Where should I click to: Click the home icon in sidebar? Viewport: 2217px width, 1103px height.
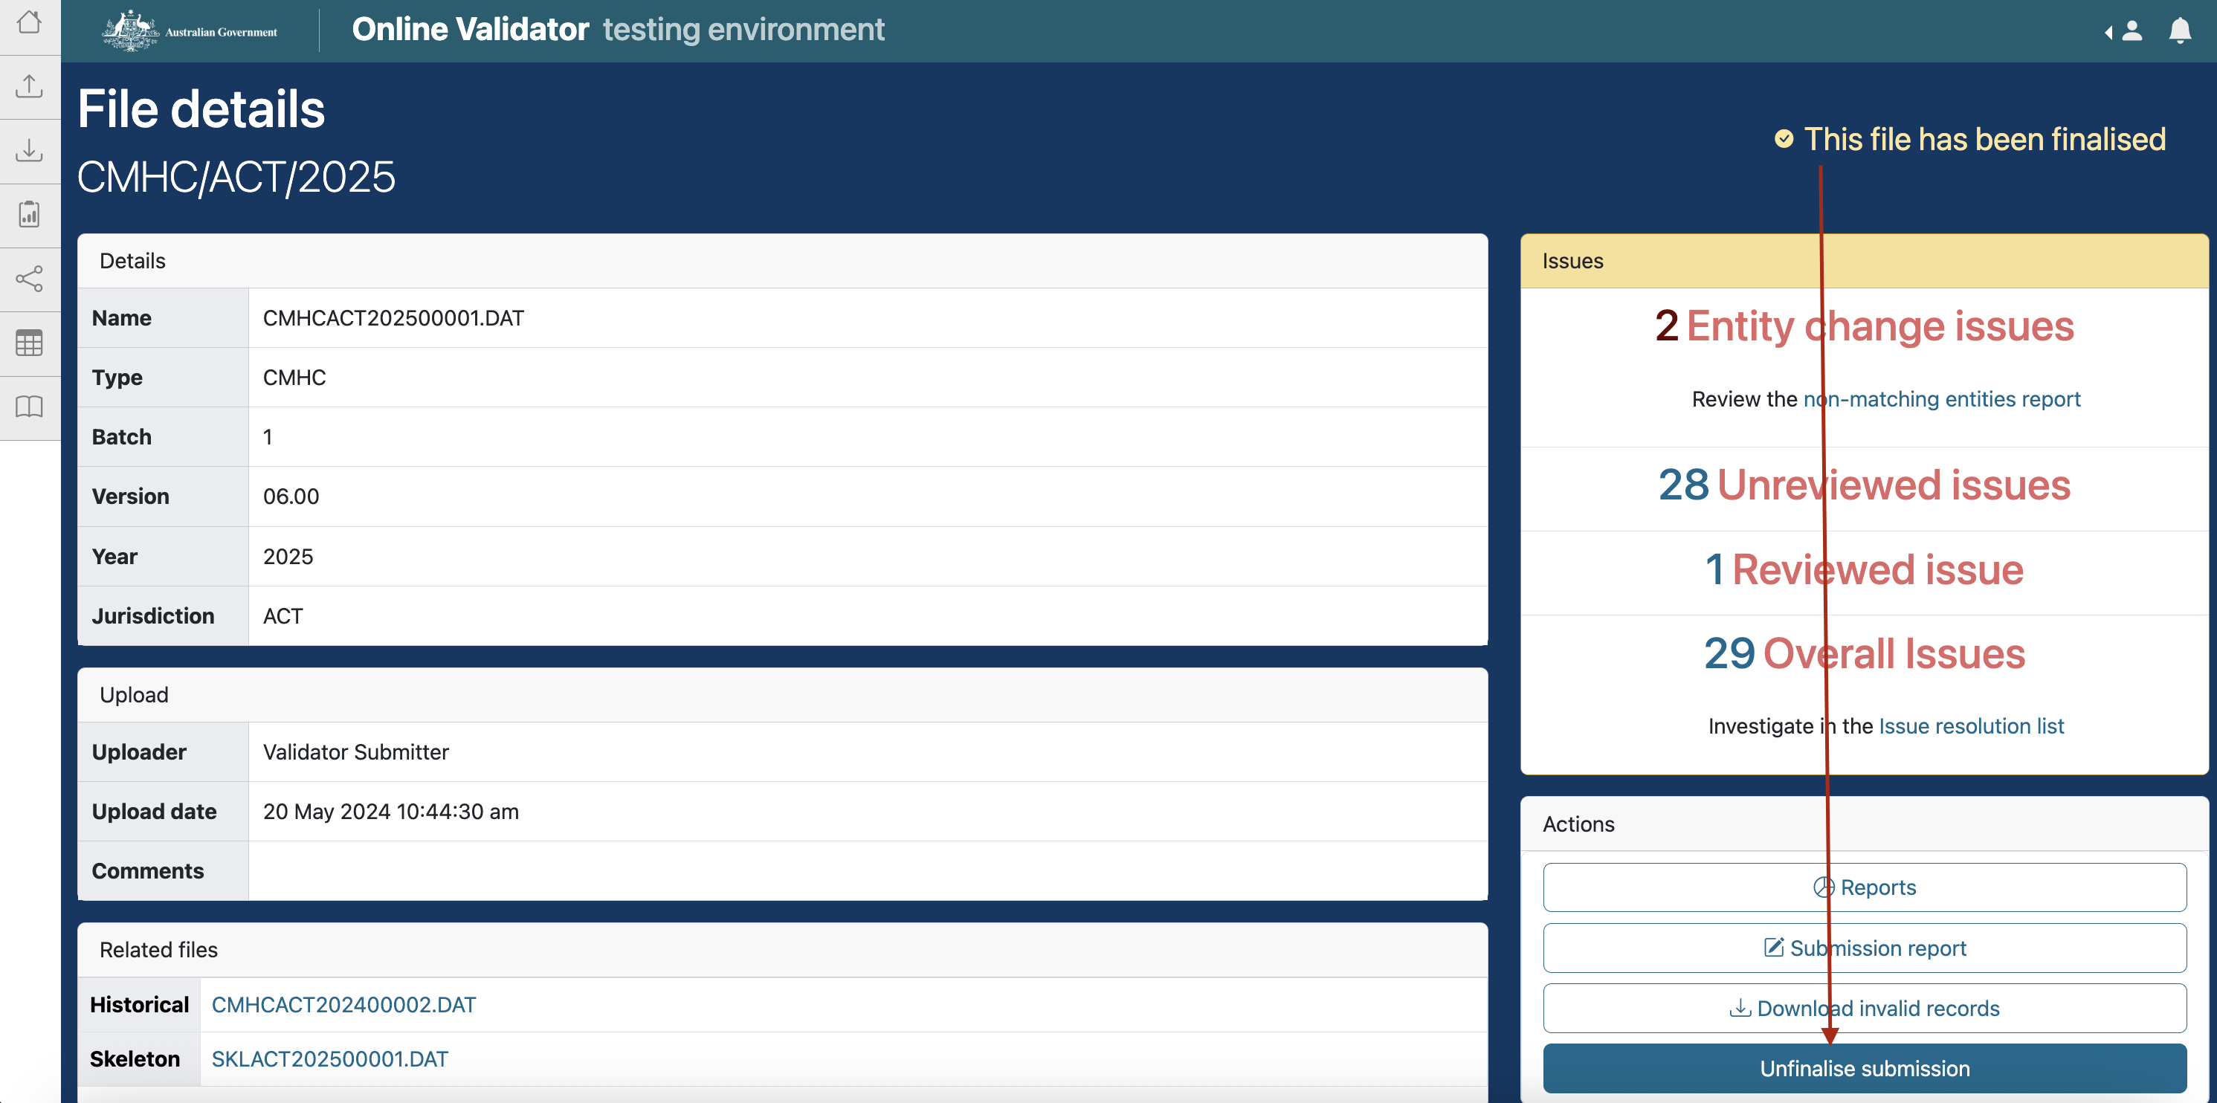[x=29, y=22]
